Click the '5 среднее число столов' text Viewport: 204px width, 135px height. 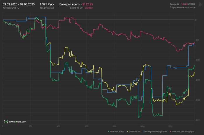click(183, 7)
